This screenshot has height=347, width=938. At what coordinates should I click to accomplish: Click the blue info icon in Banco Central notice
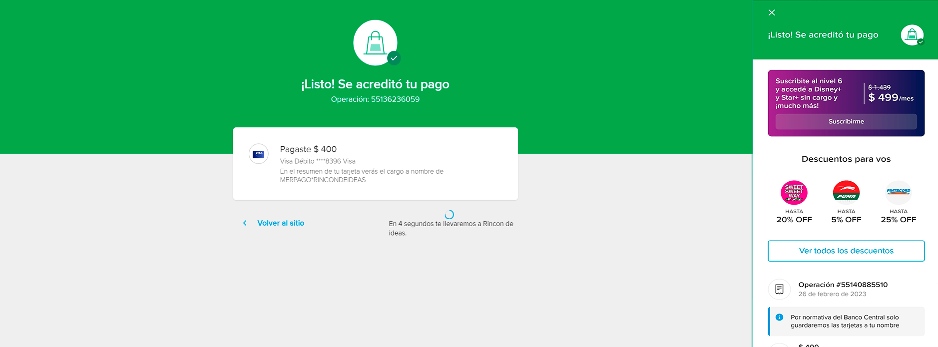tap(779, 318)
